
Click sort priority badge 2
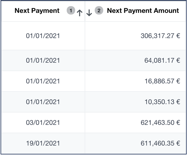click(x=99, y=11)
